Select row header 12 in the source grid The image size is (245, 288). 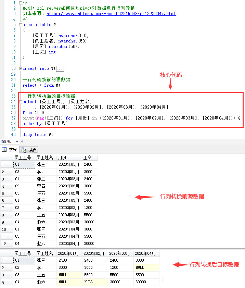[7, 244]
